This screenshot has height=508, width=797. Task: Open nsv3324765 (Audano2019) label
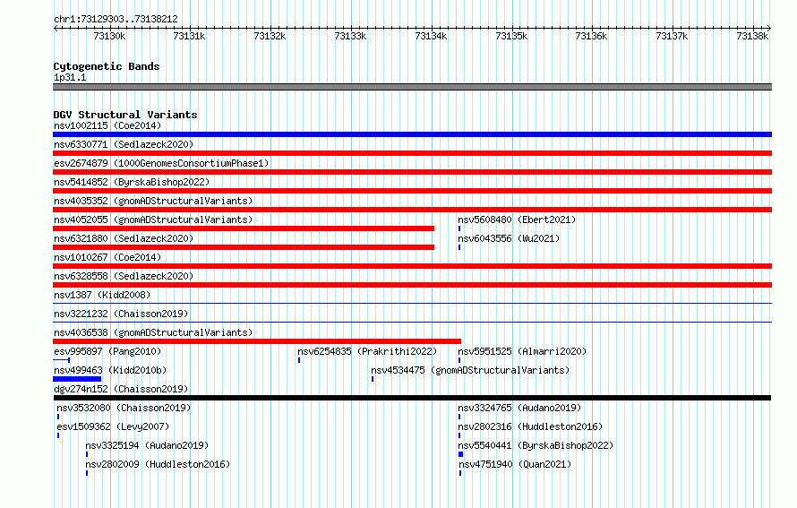tap(519, 408)
